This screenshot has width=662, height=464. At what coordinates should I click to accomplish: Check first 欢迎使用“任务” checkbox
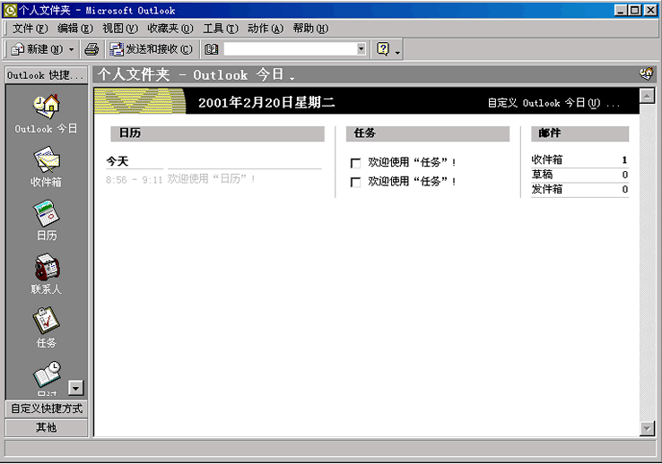point(355,163)
